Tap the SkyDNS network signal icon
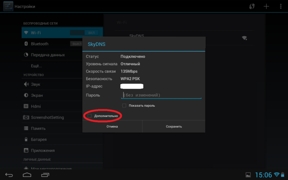The image size is (288, 180). 244,38
